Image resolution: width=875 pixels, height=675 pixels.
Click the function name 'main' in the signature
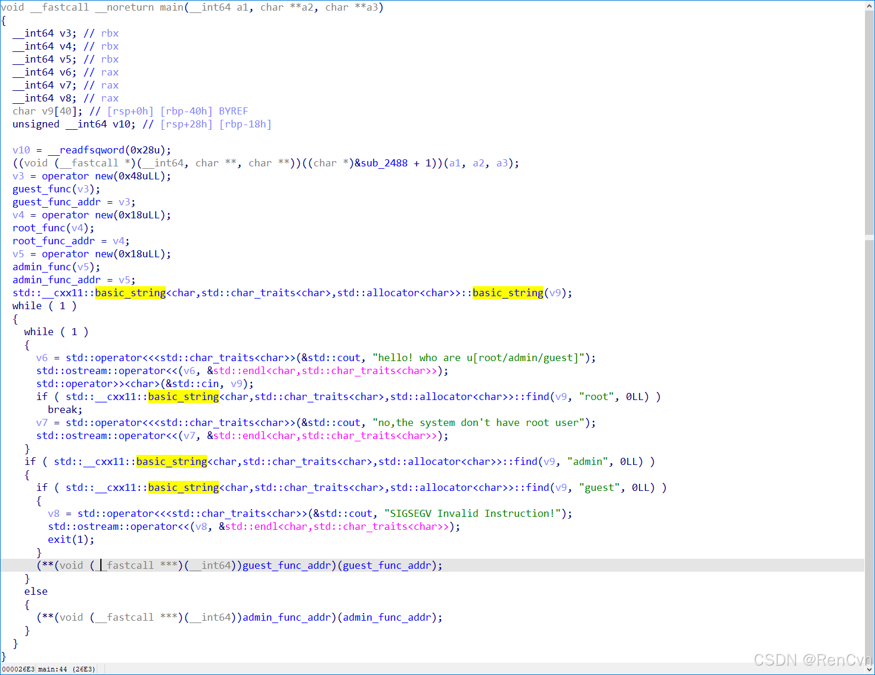172,7
